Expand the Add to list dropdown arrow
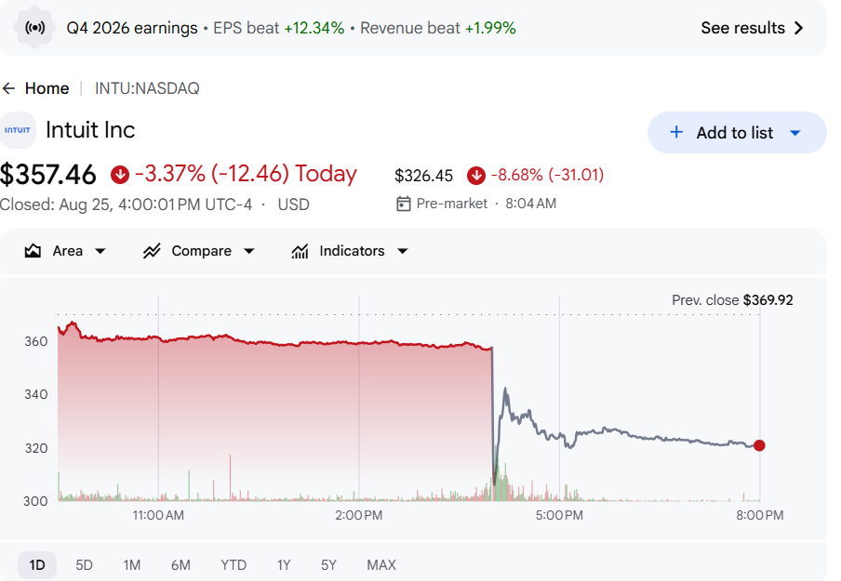The width and height of the screenshot is (841, 581). [x=794, y=133]
